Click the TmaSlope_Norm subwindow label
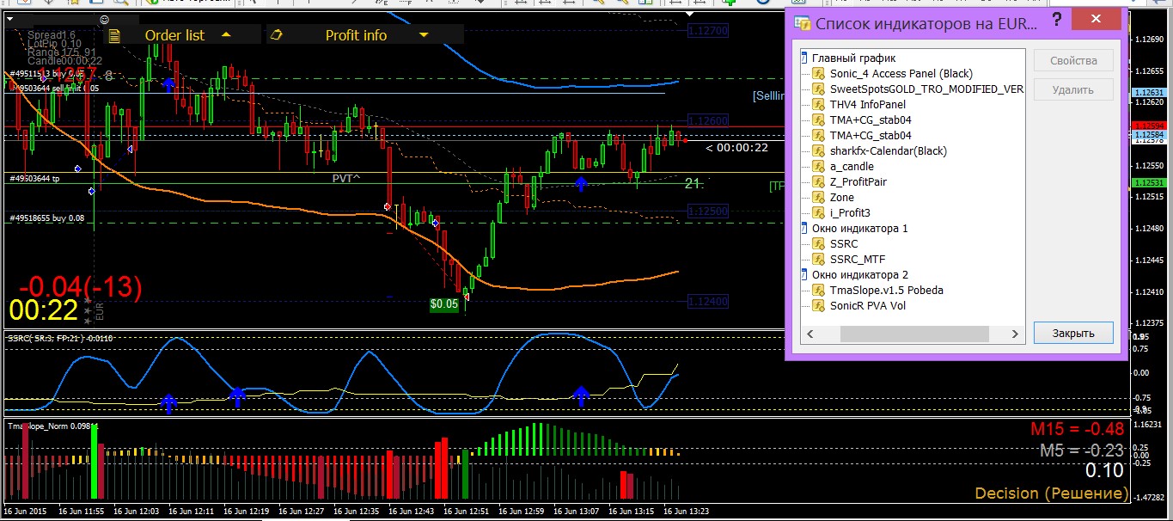Image resolution: width=1173 pixels, height=521 pixels. click(x=52, y=426)
